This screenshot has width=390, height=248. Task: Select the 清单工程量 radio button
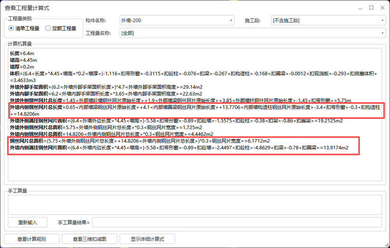(x=11, y=28)
